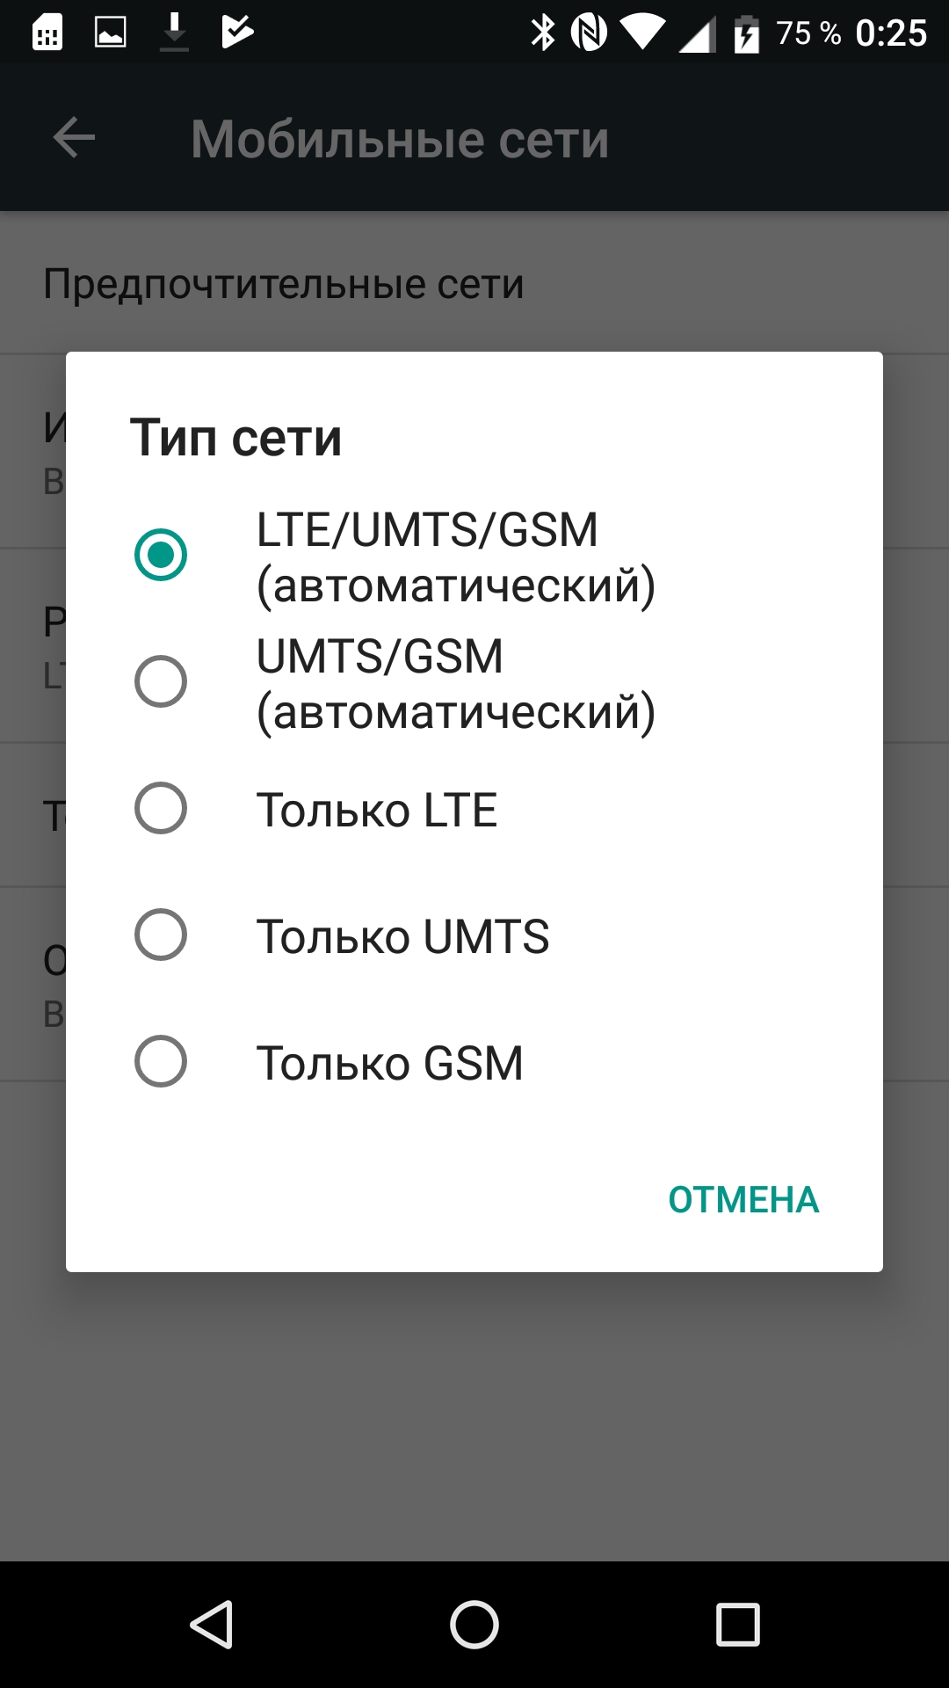Screen dimensions: 949x1688
Task: Tap the back arrow in header
Action: click(74, 138)
